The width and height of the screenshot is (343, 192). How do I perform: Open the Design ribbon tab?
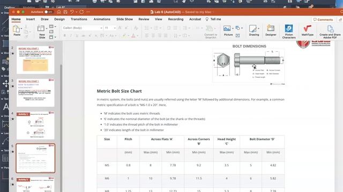(x=59, y=19)
